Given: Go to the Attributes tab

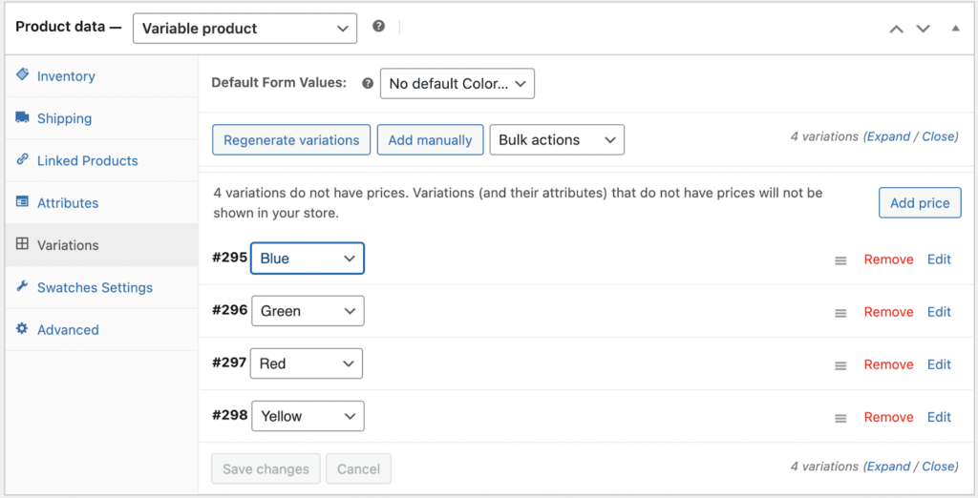Looking at the screenshot, I should pos(68,203).
